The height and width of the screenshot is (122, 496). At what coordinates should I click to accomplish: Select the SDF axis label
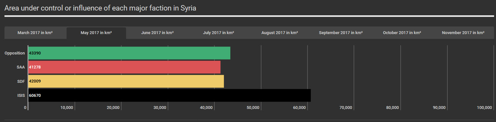(21, 81)
